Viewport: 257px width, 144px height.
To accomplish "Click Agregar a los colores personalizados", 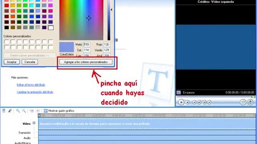I will tap(86, 62).
